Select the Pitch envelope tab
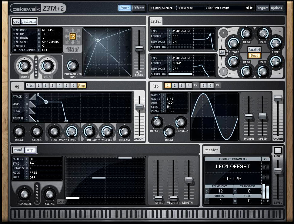The height and width of the screenshot is (224, 294). (30, 85)
